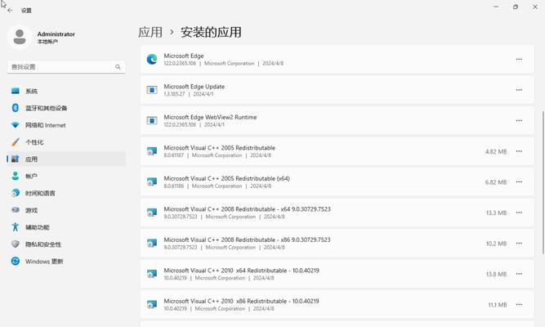The image size is (545, 327).
Task: Open more options for Visual C++ 2010 x86
Action: click(519, 304)
